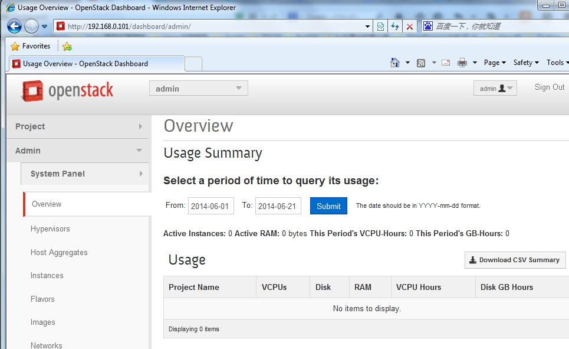Open the Instances sidebar link

tap(47, 276)
